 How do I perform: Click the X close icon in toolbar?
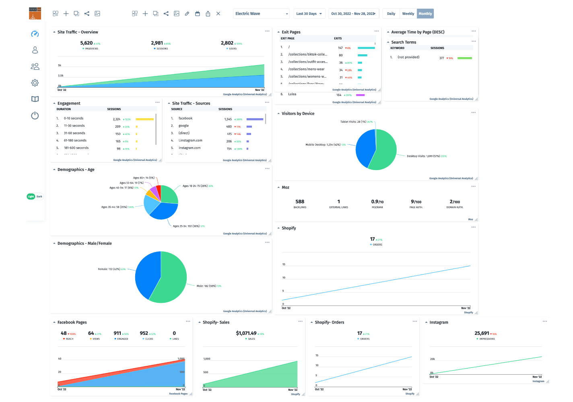pos(218,14)
